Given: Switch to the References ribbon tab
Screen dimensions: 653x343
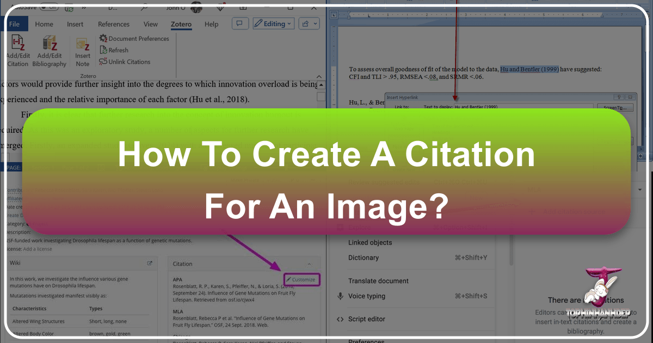Looking at the screenshot, I should tap(114, 24).
